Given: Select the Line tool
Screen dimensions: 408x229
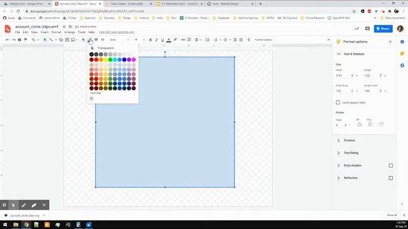Looking at the screenshot, I should tap(51, 39).
